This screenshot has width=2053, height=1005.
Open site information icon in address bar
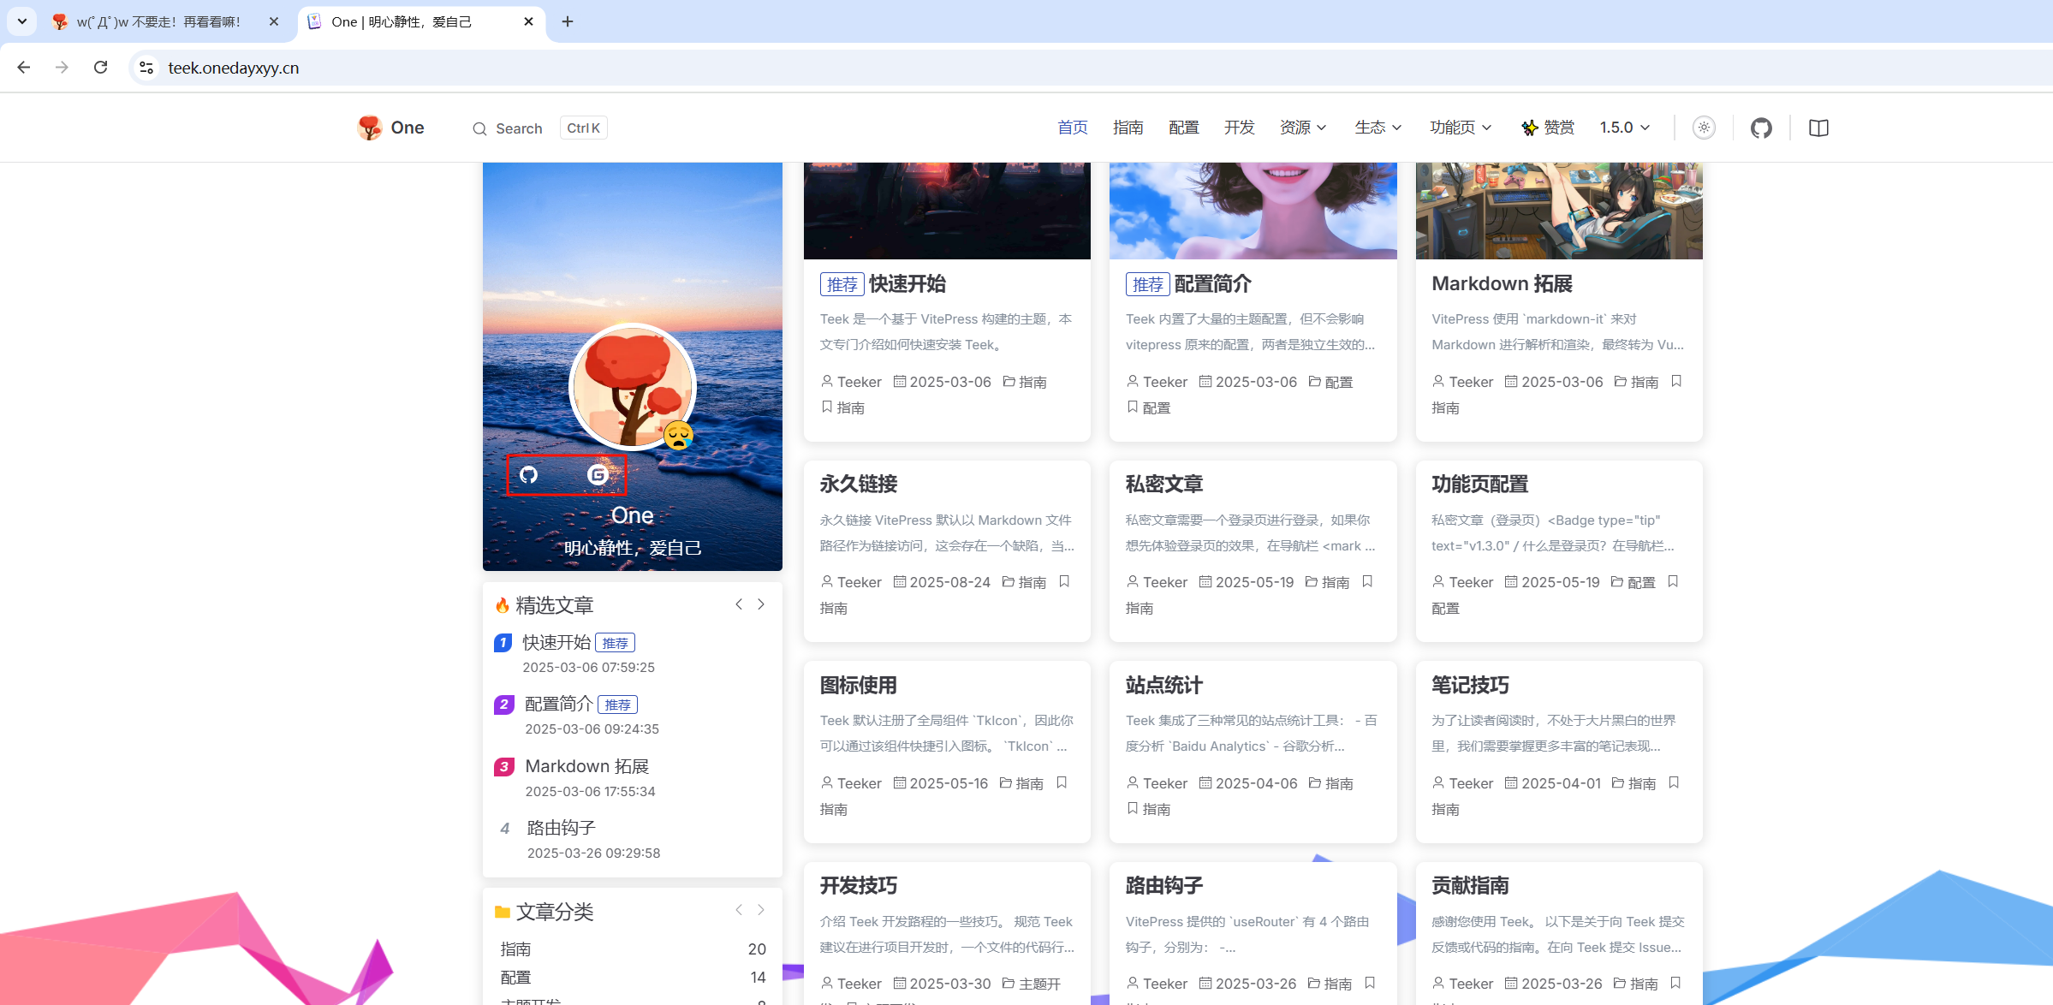146,68
